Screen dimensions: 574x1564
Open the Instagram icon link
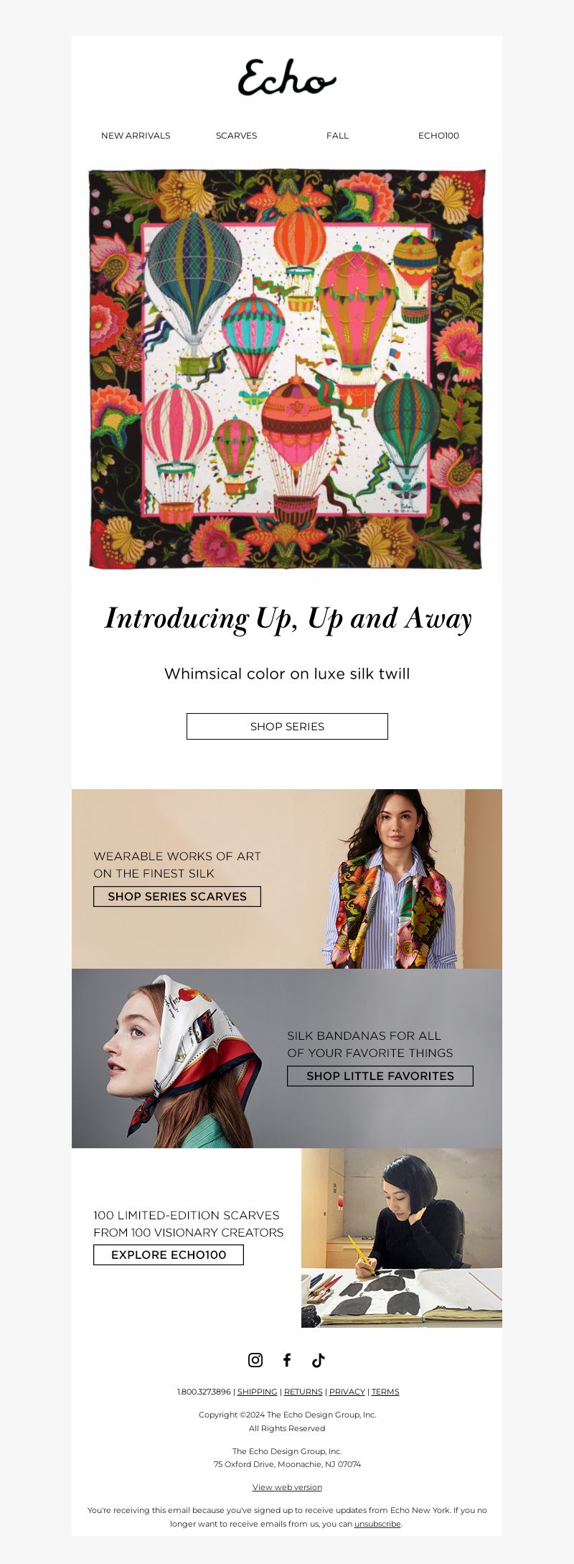point(255,1359)
